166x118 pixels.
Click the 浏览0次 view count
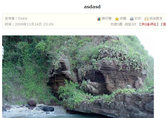(x=130, y=24)
